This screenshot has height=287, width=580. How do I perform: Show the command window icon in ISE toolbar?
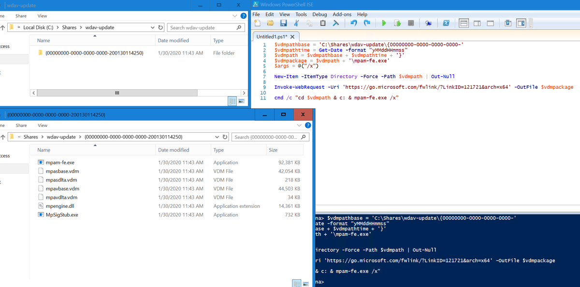pyautogui.click(x=507, y=23)
